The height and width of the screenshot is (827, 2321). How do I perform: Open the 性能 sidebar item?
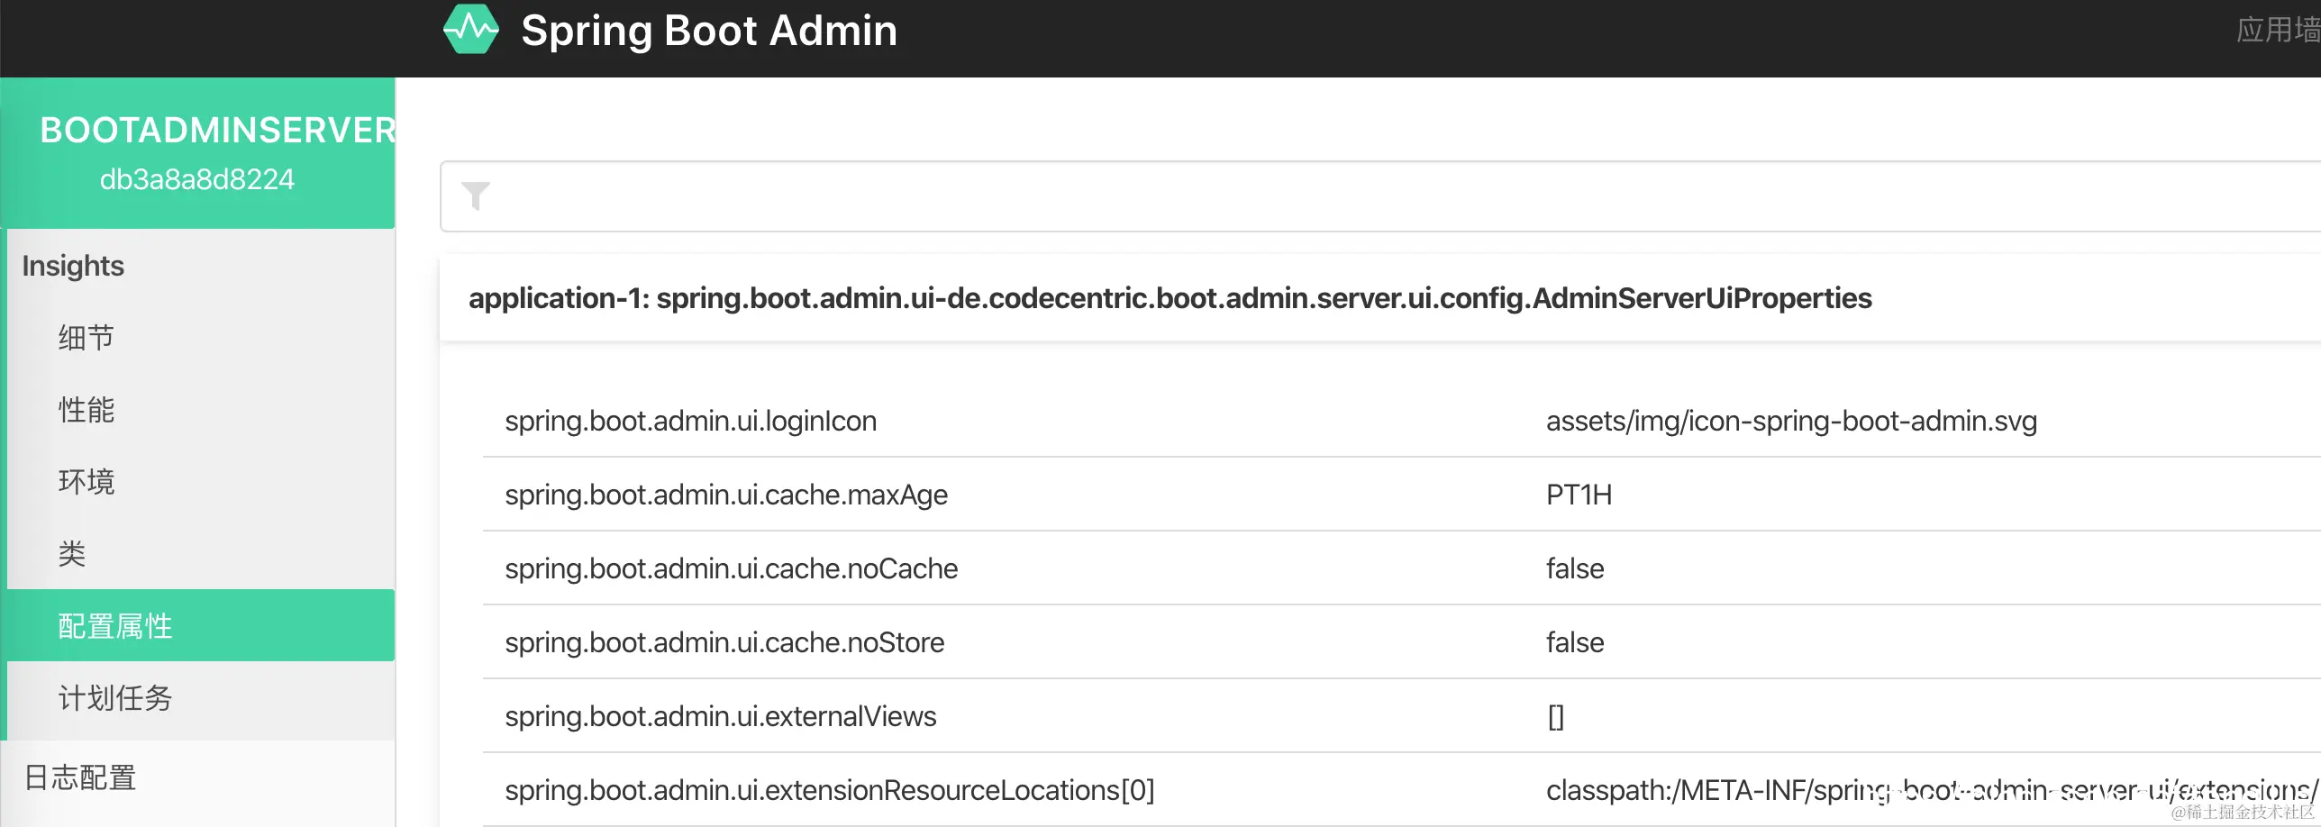tap(86, 410)
